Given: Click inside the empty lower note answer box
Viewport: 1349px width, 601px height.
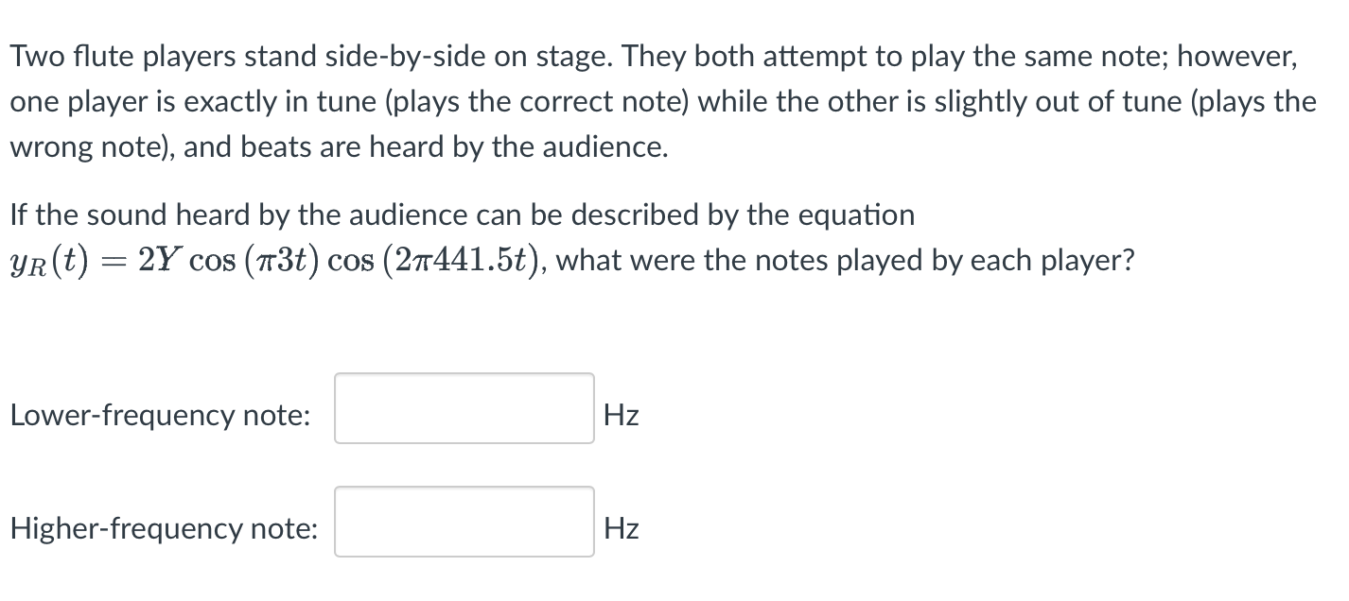Looking at the screenshot, I should coord(463,409).
